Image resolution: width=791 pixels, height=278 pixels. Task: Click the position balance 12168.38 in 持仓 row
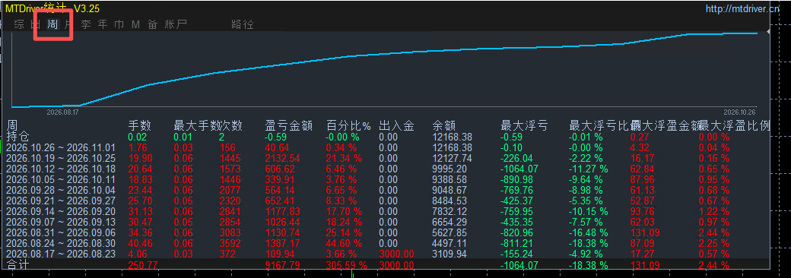tap(453, 137)
